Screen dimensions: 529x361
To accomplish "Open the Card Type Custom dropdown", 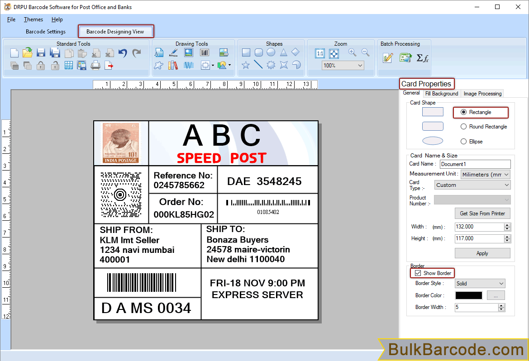I will pyautogui.click(x=472, y=185).
